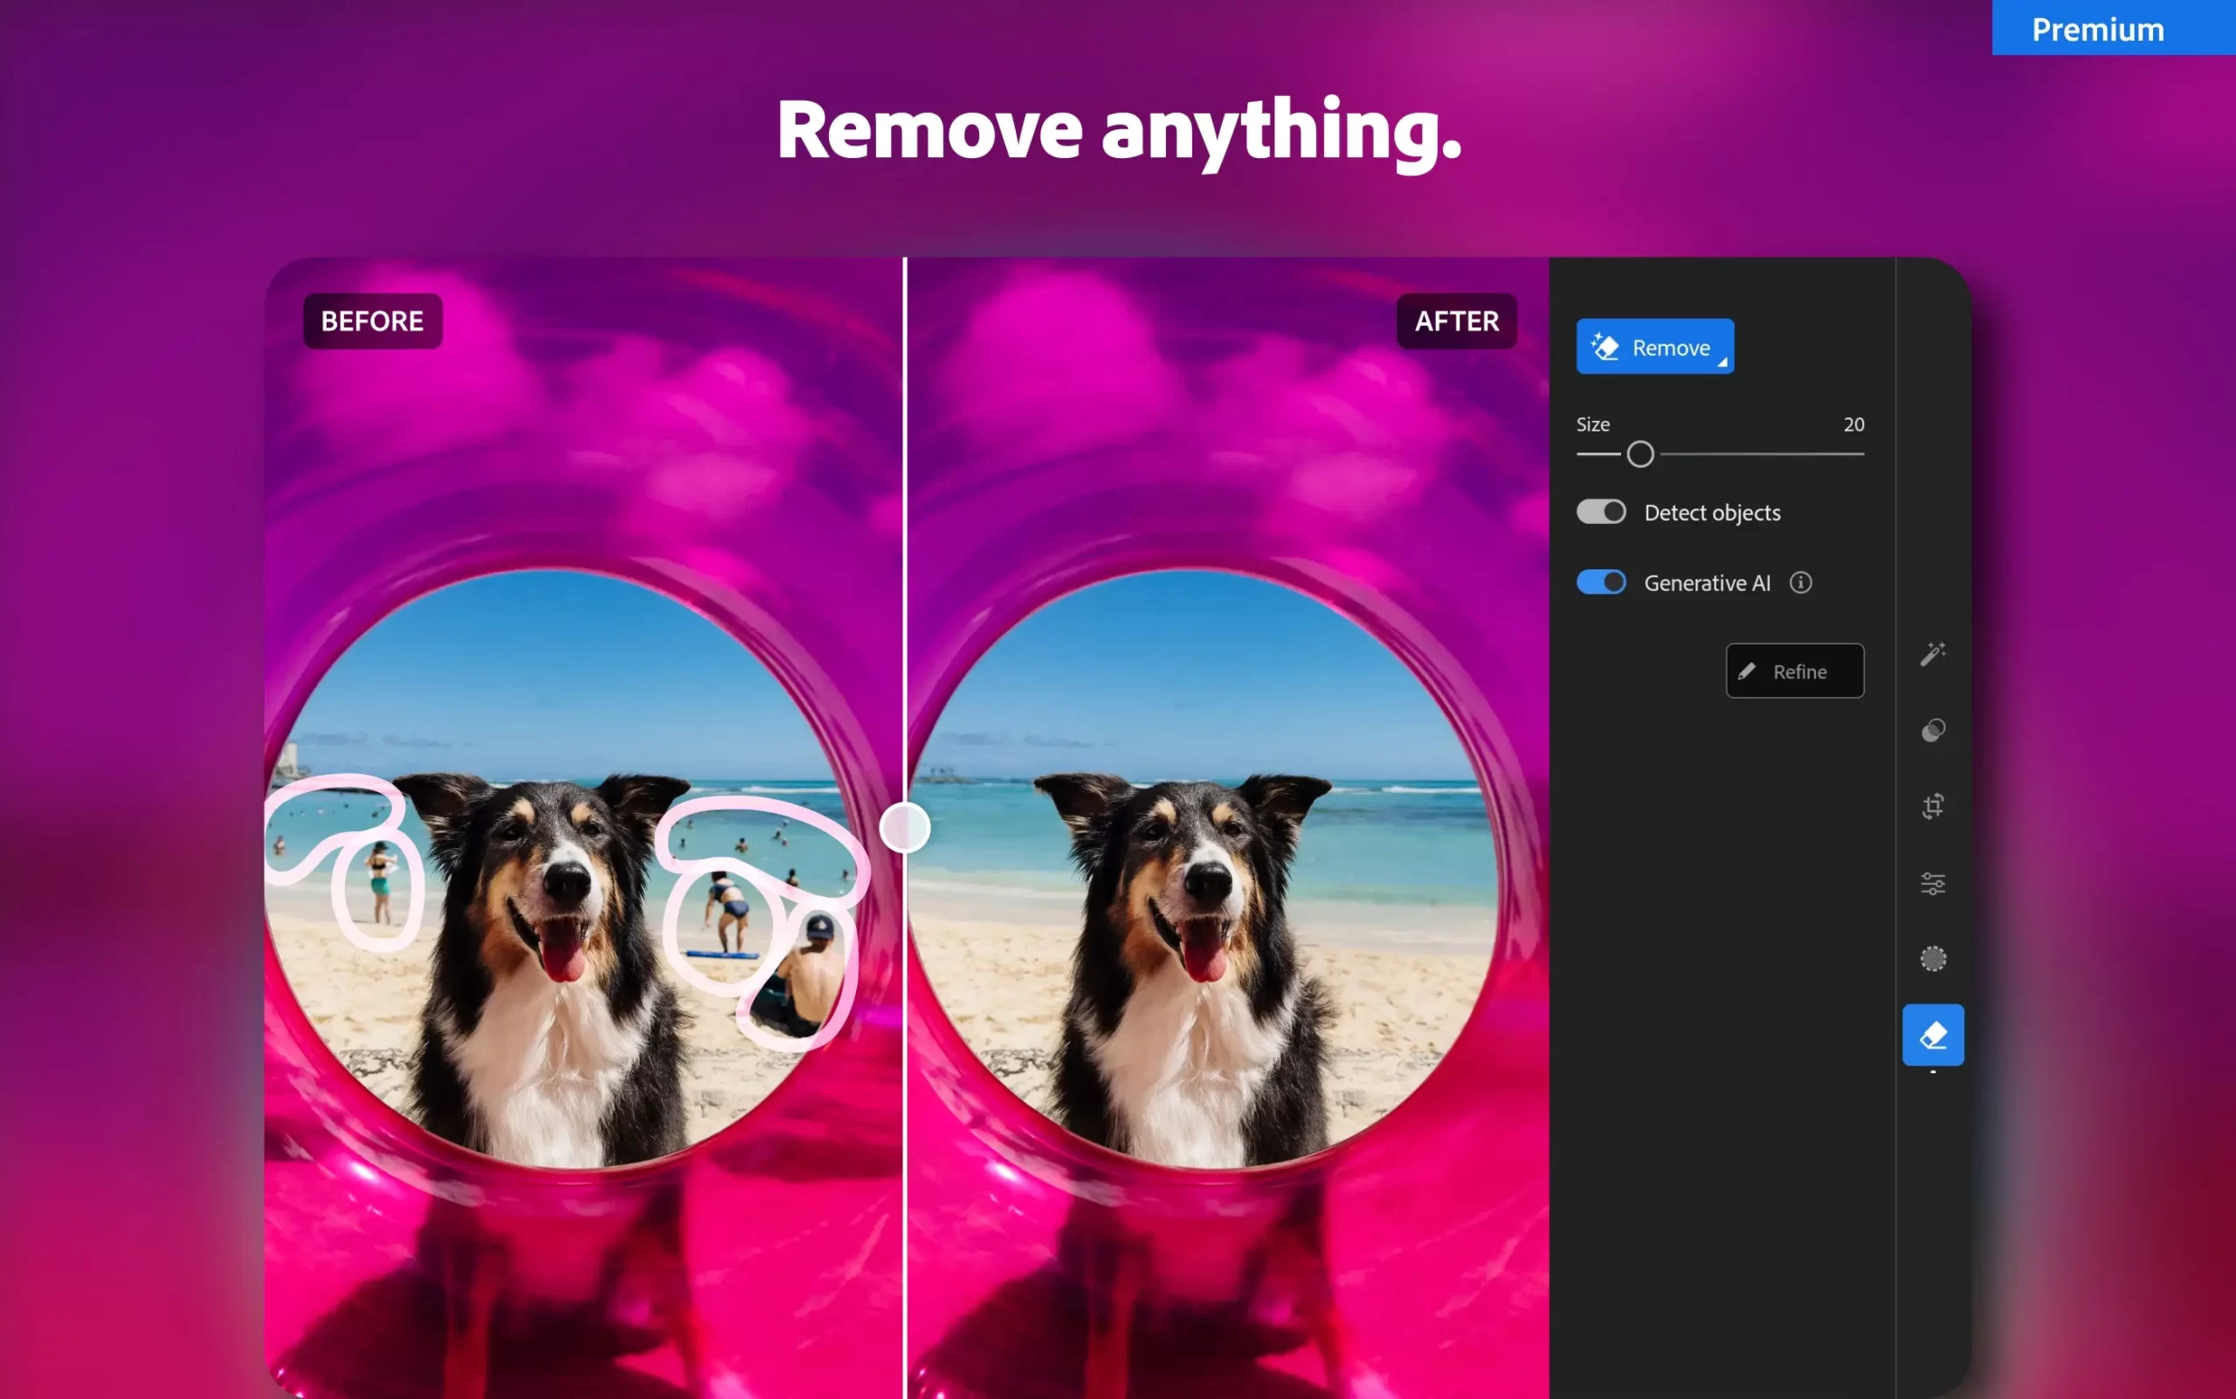Open the Adjust sliders panel

(x=1934, y=883)
